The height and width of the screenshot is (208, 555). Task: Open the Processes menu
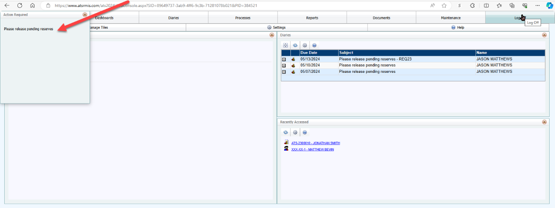point(243,18)
